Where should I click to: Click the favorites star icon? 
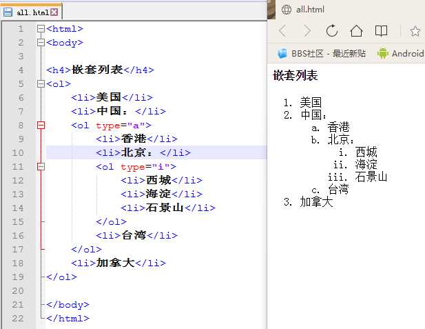click(415, 31)
